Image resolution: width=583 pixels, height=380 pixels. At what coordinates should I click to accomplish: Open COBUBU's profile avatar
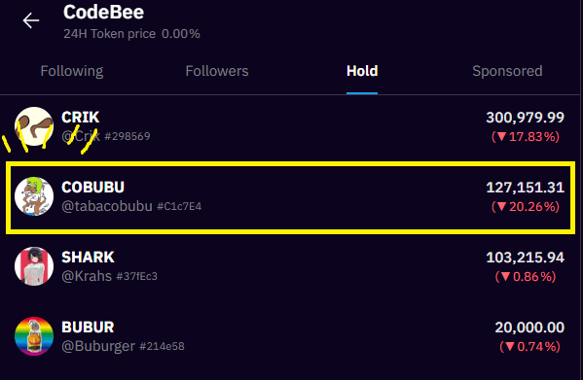coord(34,196)
